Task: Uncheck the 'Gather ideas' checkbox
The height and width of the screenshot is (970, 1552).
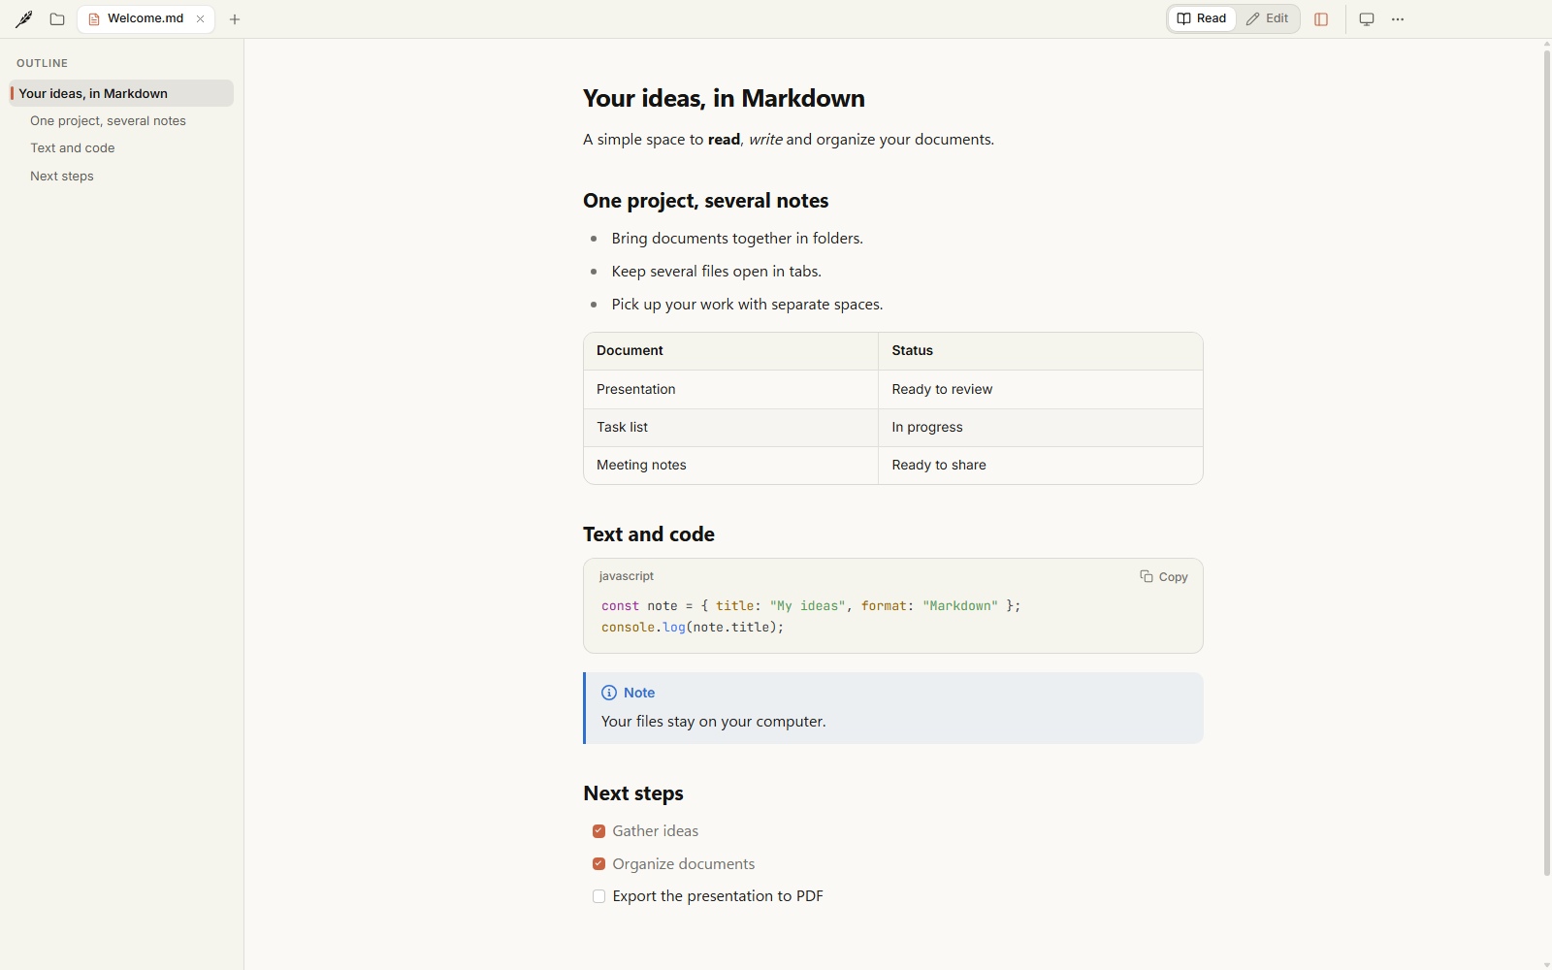Action: pyautogui.click(x=598, y=831)
